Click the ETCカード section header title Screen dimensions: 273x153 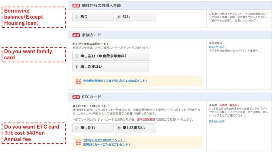click(92, 97)
